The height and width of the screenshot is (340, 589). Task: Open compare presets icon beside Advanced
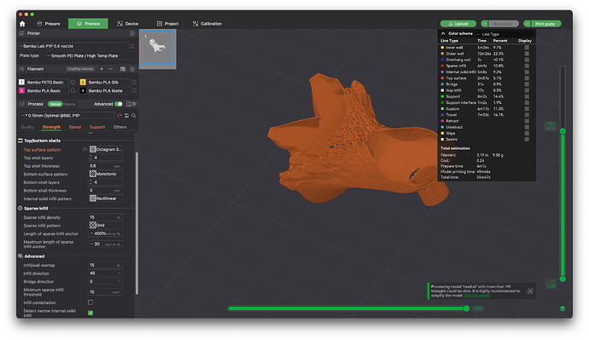[x=129, y=104]
